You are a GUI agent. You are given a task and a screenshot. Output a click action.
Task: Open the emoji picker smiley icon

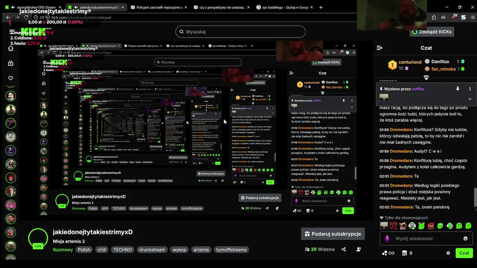coord(465,238)
